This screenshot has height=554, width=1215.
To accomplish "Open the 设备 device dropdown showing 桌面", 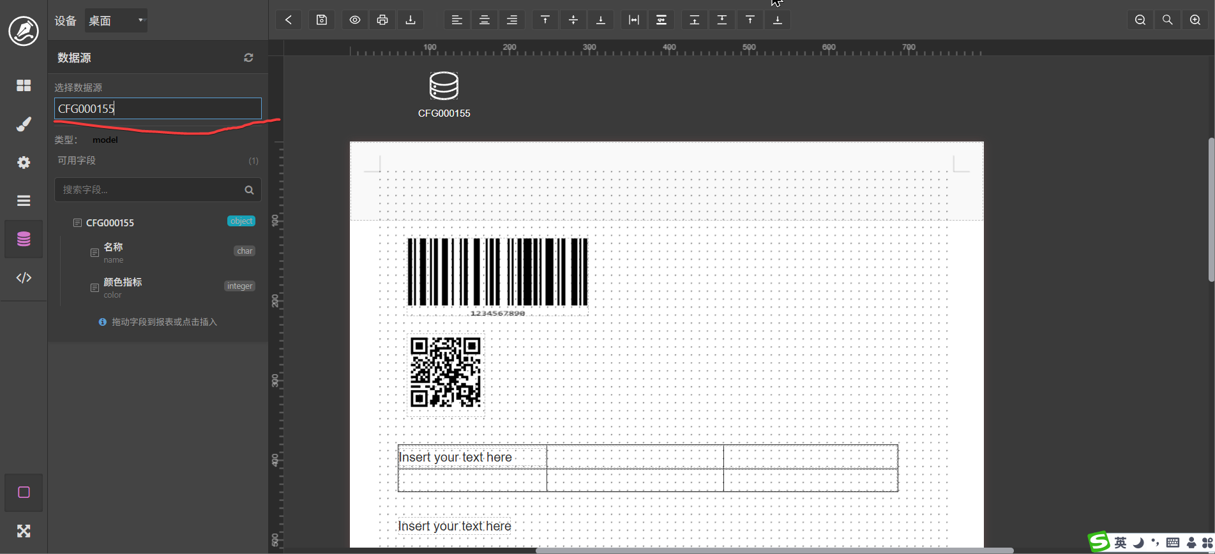I will (x=116, y=20).
